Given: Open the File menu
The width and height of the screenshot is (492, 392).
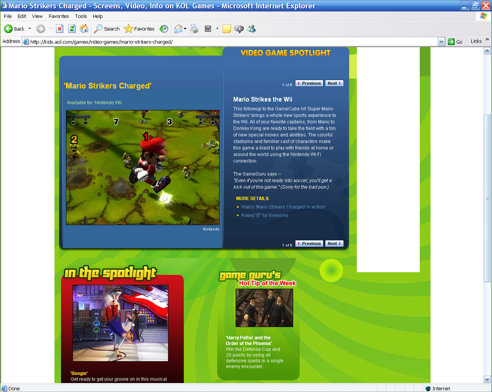Looking at the screenshot, I should [8, 16].
